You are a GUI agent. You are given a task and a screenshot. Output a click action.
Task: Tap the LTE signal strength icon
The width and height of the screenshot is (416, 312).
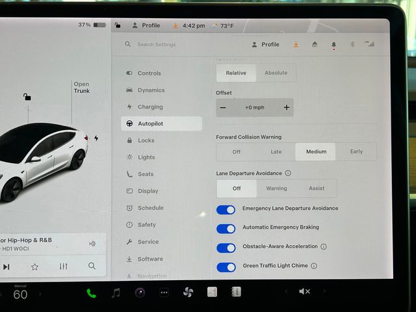[370, 44]
